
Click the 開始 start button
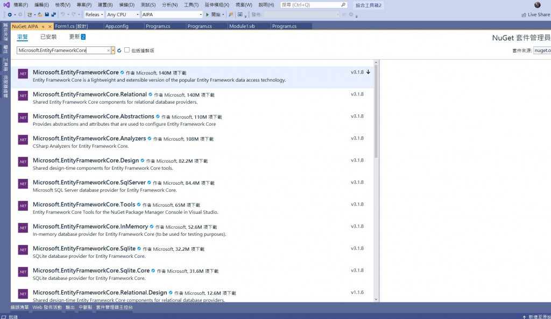[x=213, y=15]
